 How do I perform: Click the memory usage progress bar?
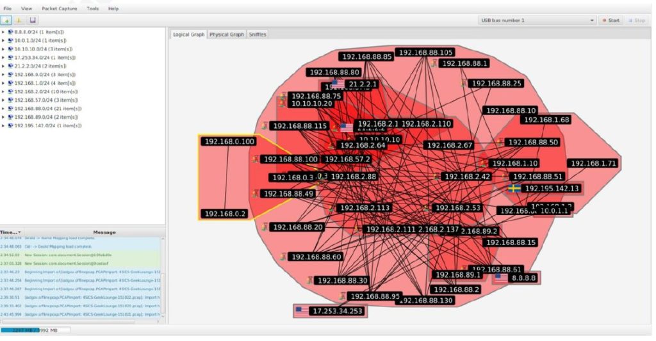35,330
